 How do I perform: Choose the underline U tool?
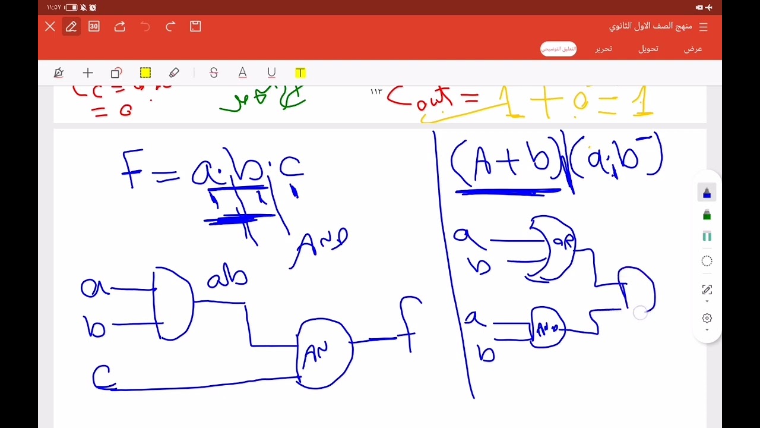tap(271, 73)
